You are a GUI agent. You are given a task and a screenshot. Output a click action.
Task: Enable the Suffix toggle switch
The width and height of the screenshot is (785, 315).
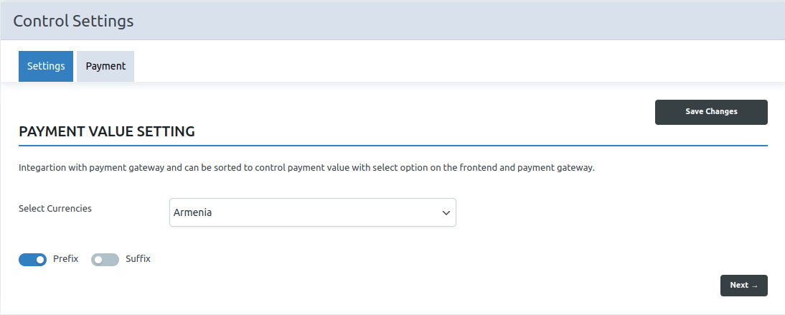[x=105, y=259]
